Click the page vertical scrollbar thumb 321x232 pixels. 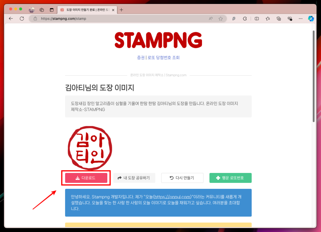click(x=313, y=76)
